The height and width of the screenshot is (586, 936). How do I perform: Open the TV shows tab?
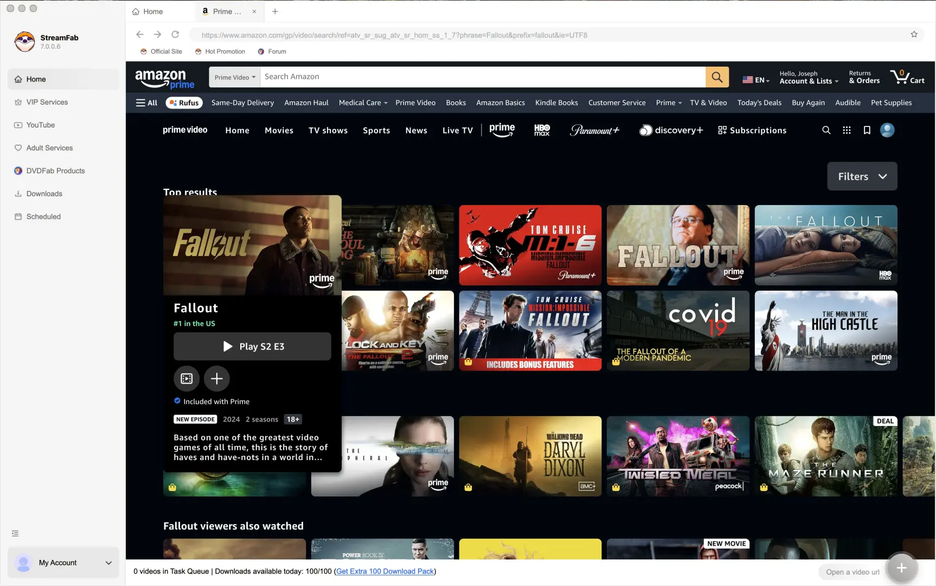(x=328, y=130)
